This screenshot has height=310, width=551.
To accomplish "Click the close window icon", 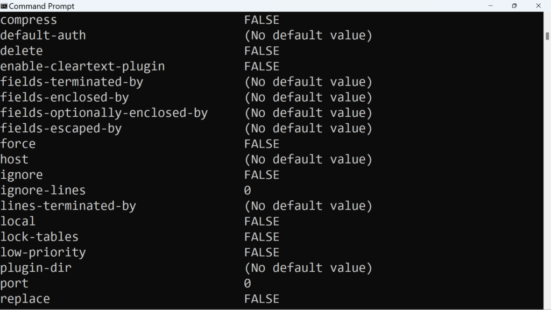I will coord(539,6).
